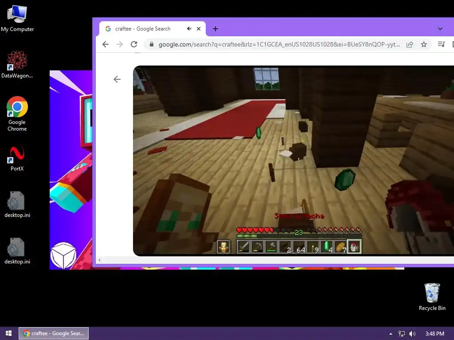Click the address bar URL field
Image resolution: width=454 pixels, height=340 pixels.
[x=279, y=44]
